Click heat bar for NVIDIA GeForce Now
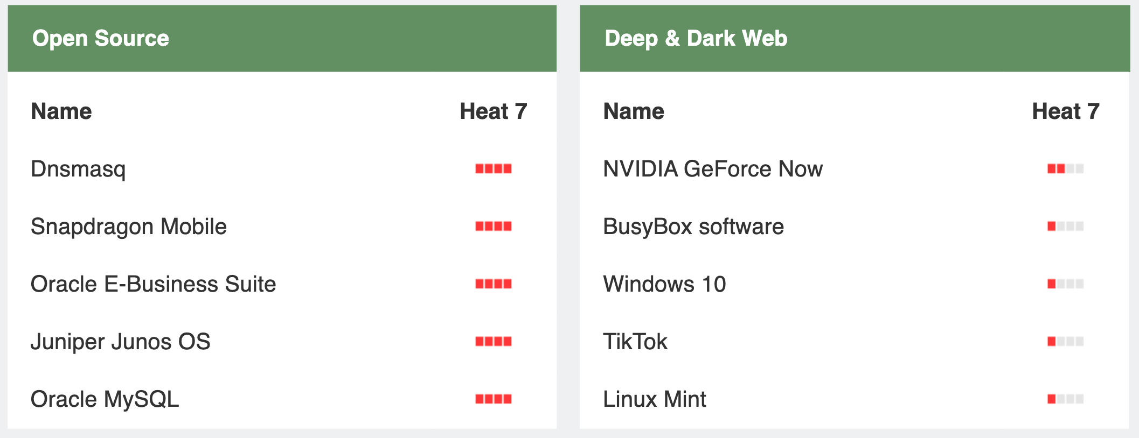 tap(1065, 169)
